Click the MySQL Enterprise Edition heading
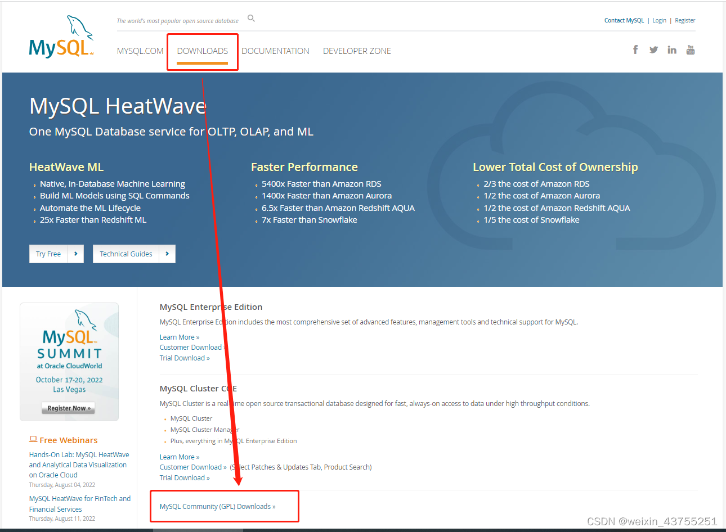 pos(211,307)
